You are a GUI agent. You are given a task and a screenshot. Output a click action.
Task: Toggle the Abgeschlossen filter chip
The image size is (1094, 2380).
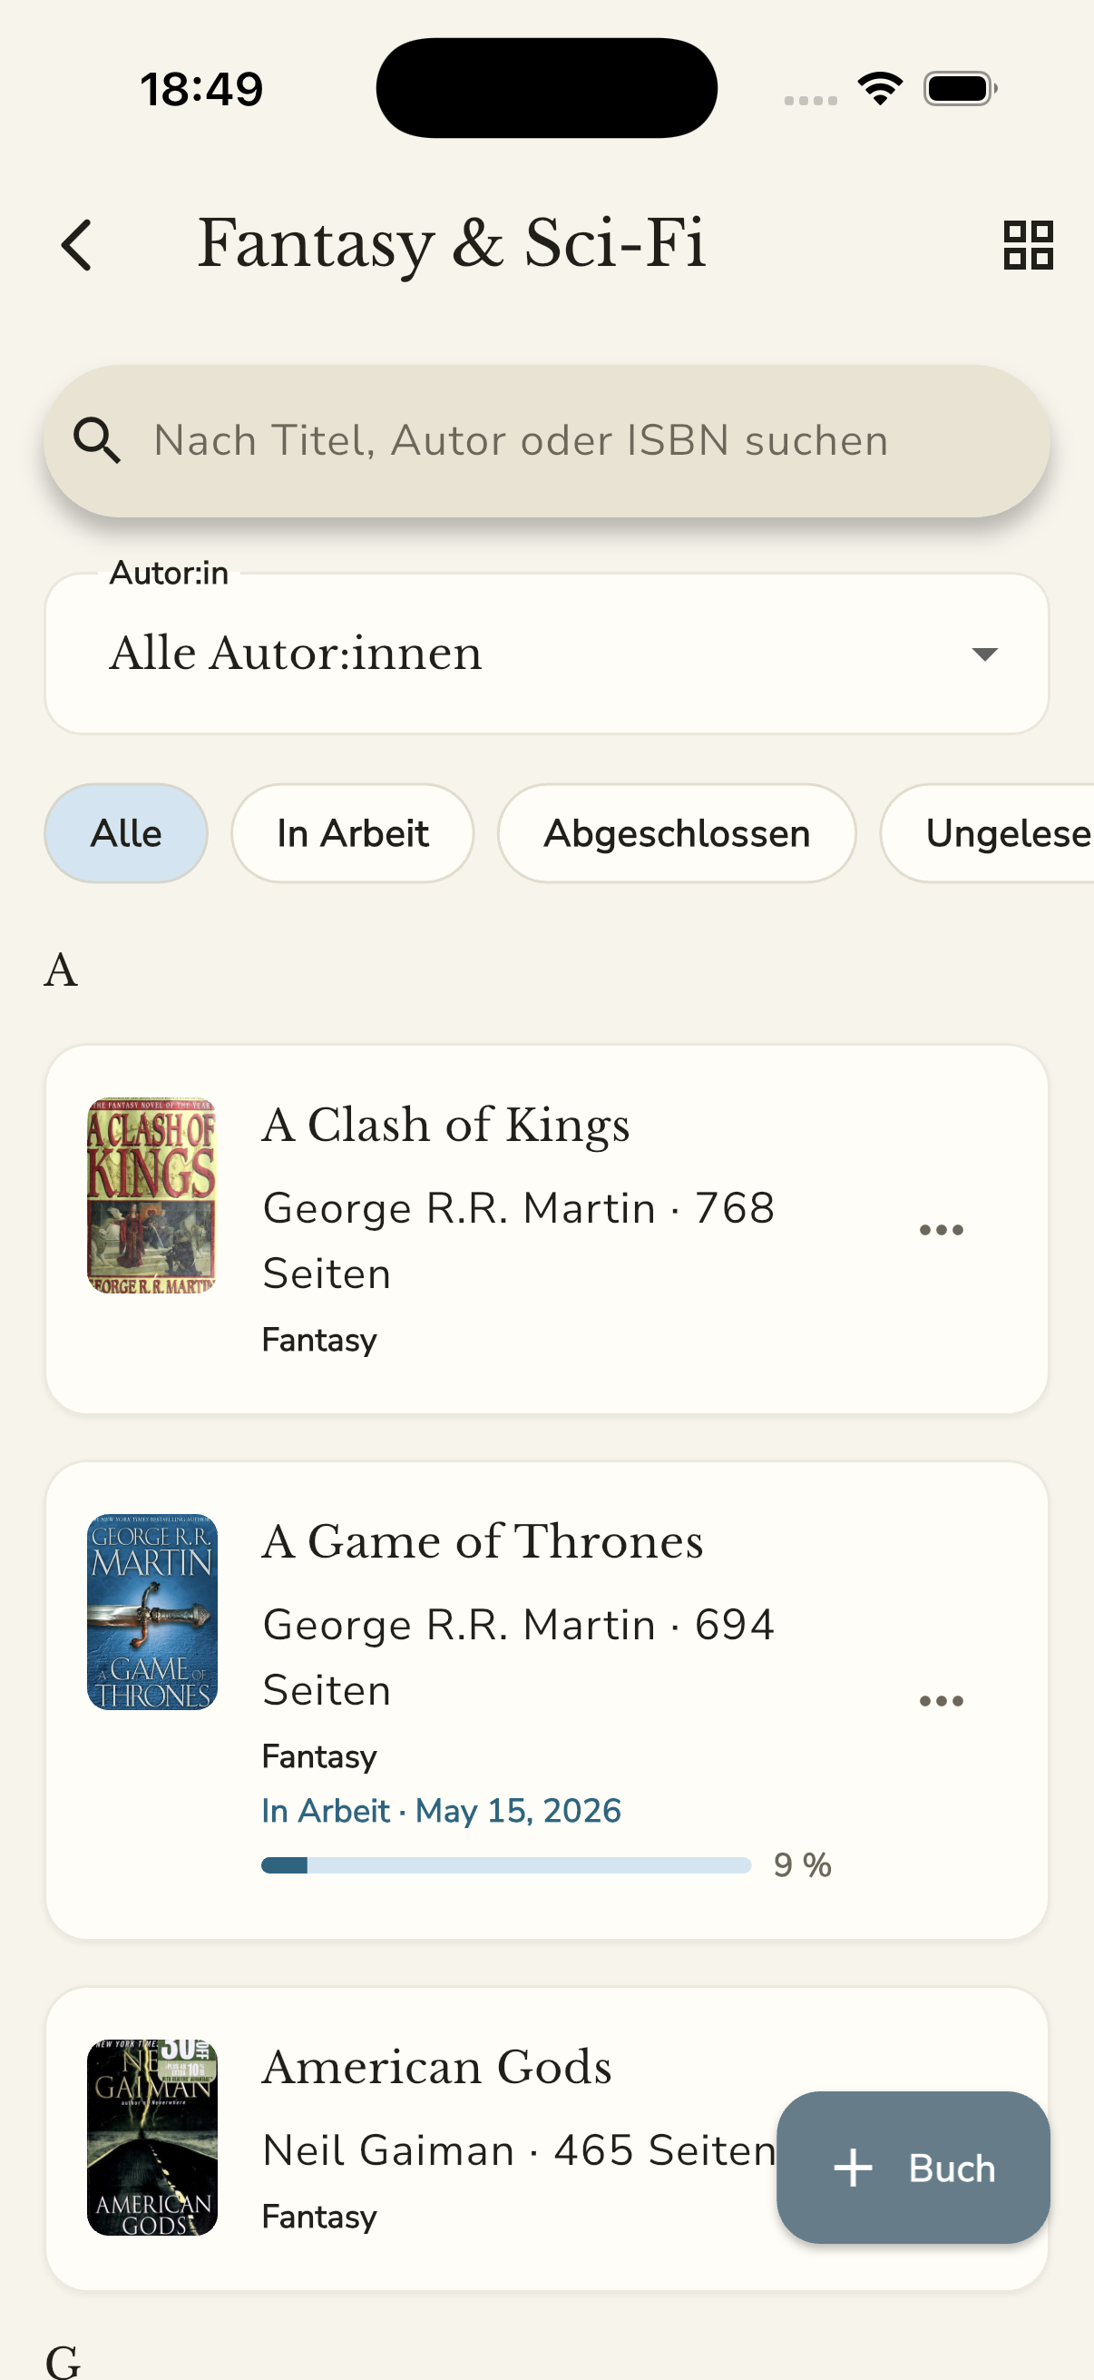pyautogui.click(x=677, y=833)
